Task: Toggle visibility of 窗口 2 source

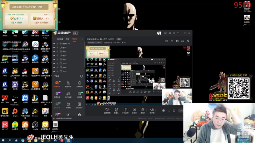Action: pyautogui.click(x=54, y=55)
